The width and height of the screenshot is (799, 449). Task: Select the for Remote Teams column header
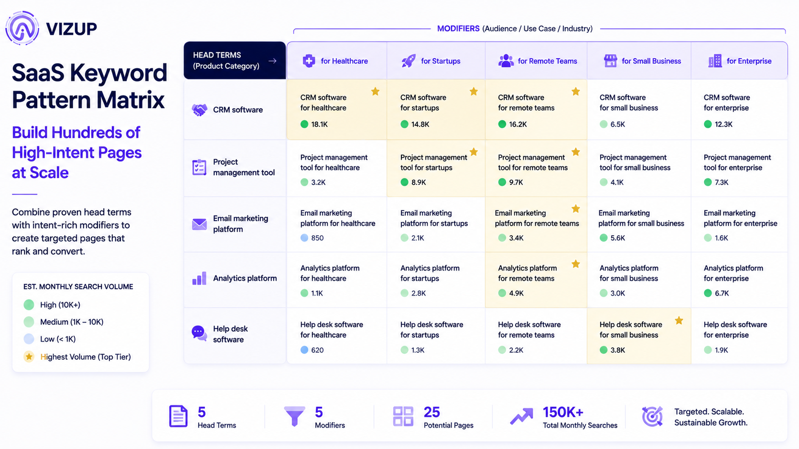point(536,61)
